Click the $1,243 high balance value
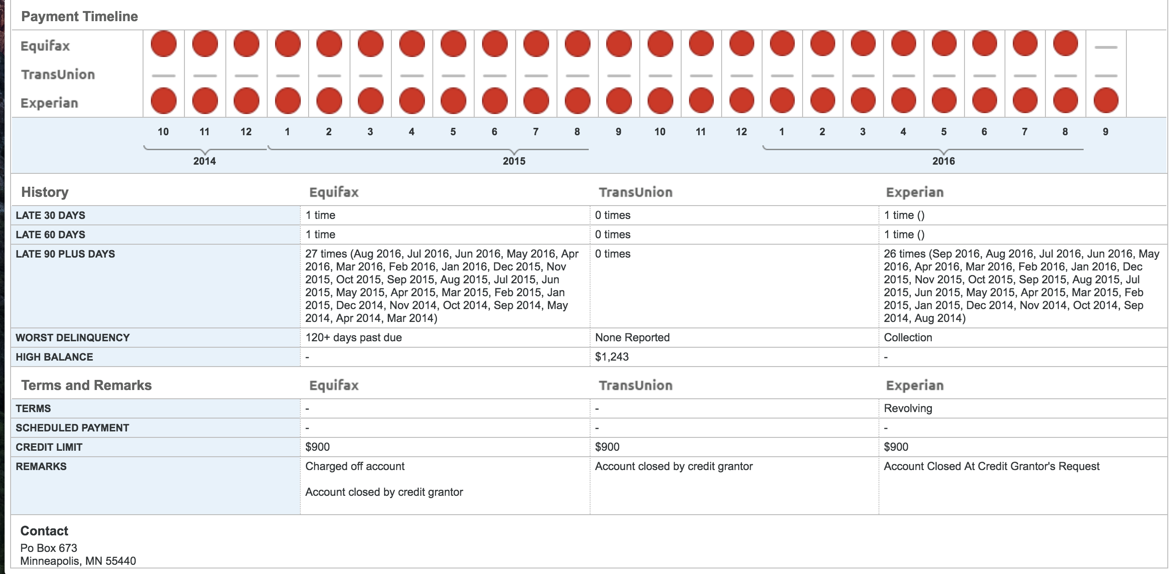The image size is (1171, 574). (612, 357)
